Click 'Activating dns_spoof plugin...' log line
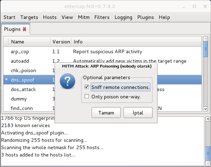Viewport: 211px width, 167px height. click(x=35, y=133)
